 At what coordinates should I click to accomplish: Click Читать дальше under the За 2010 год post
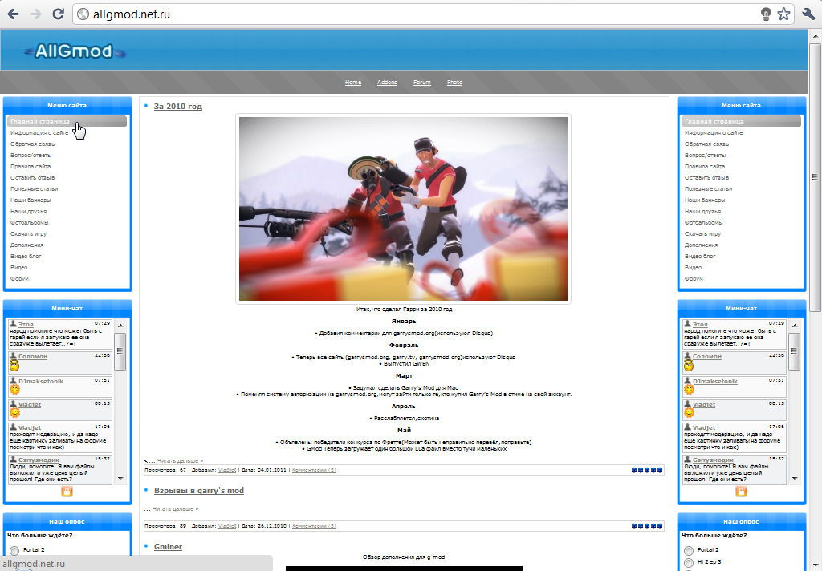(180, 461)
